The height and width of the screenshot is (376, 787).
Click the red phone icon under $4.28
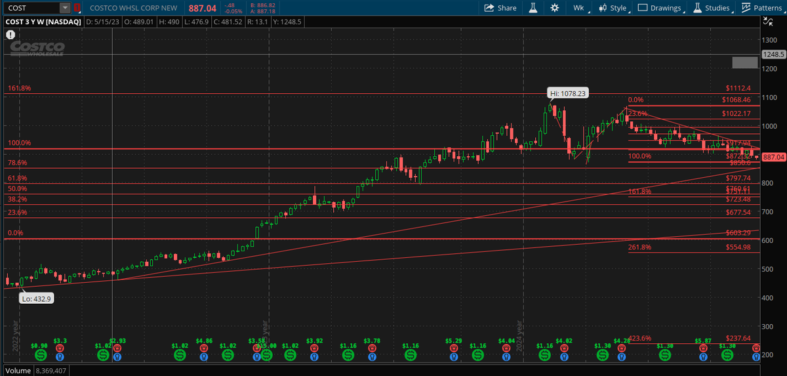point(621,348)
